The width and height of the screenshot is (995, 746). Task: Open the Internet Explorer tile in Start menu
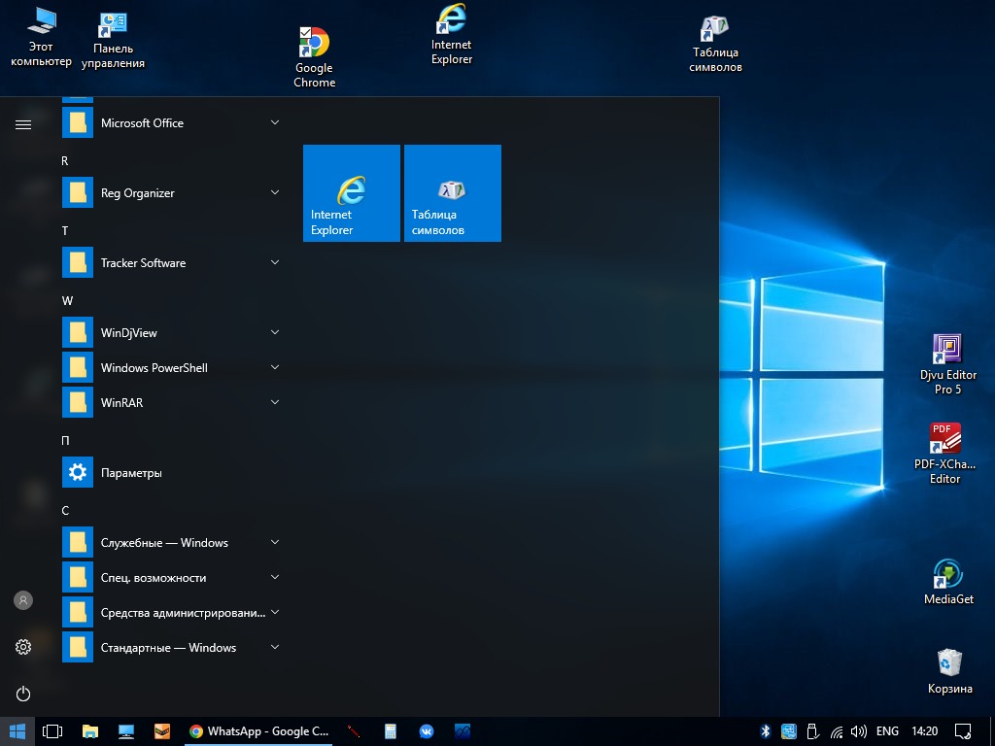[x=352, y=193]
